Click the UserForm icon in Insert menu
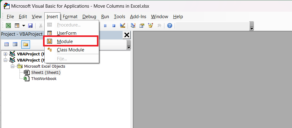This screenshot has height=128, width=292. coord(50,33)
